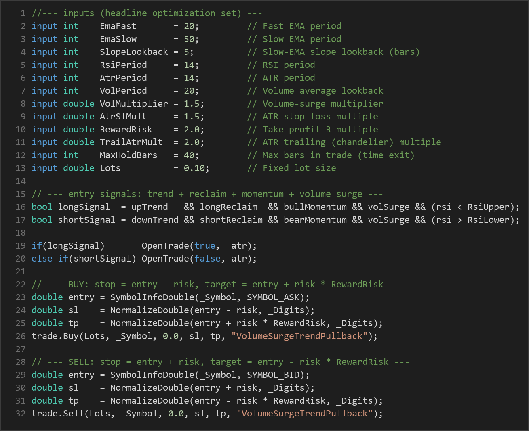Click line number 1 in the gutter
Viewport: 529px width, 431px height.
(23, 13)
